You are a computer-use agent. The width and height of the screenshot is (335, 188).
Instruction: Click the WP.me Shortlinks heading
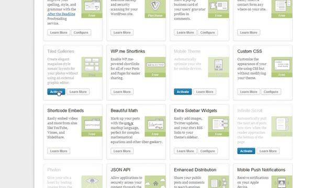click(x=128, y=51)
